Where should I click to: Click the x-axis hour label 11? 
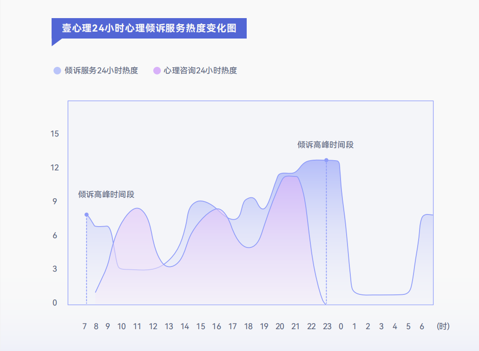[x=137, y=326]
